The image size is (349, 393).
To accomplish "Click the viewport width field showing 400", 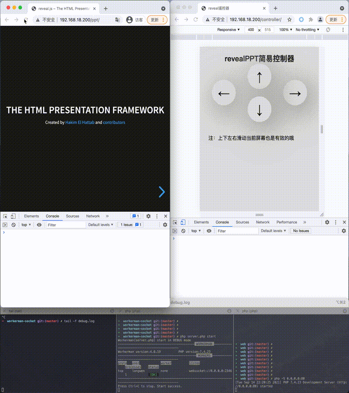I will pos(251,30).
